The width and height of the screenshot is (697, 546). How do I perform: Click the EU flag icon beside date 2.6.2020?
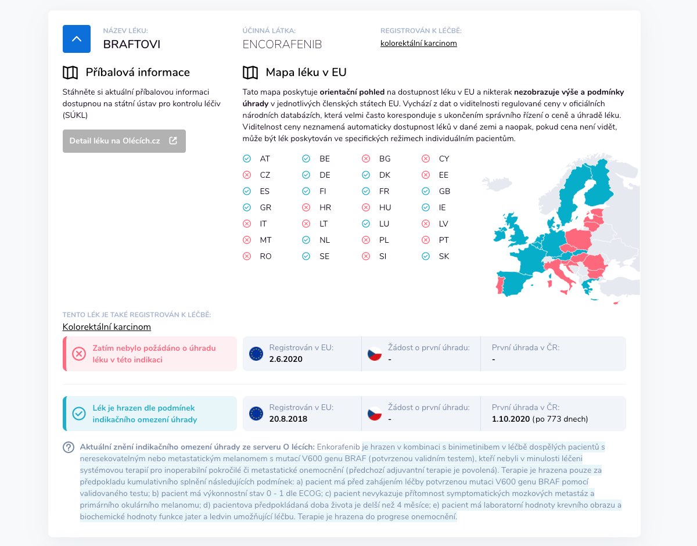[x=256, y=354]
